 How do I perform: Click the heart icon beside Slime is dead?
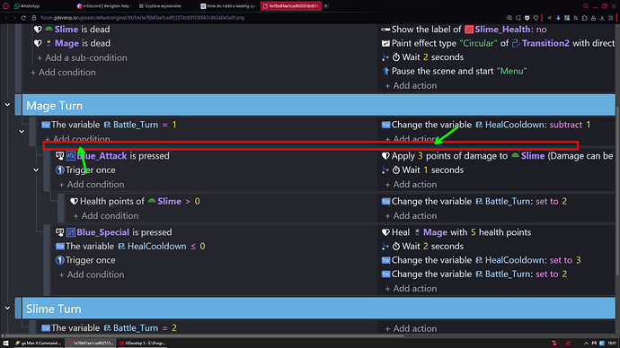click(x=38, y=30)
